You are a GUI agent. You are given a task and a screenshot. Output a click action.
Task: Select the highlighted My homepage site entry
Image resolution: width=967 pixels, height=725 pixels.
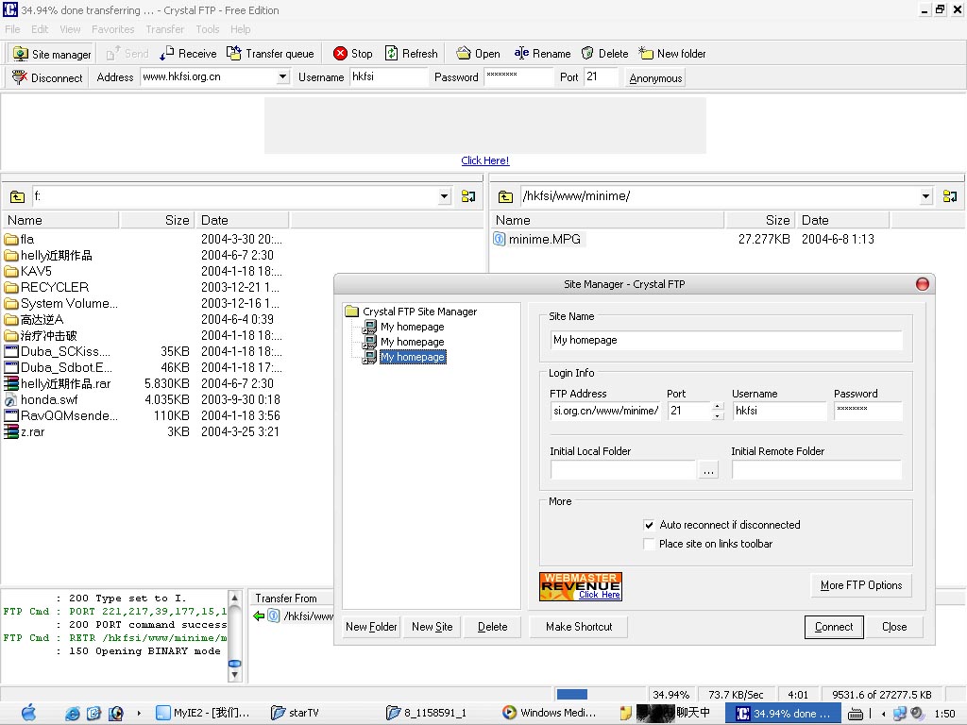coord(412,357)
